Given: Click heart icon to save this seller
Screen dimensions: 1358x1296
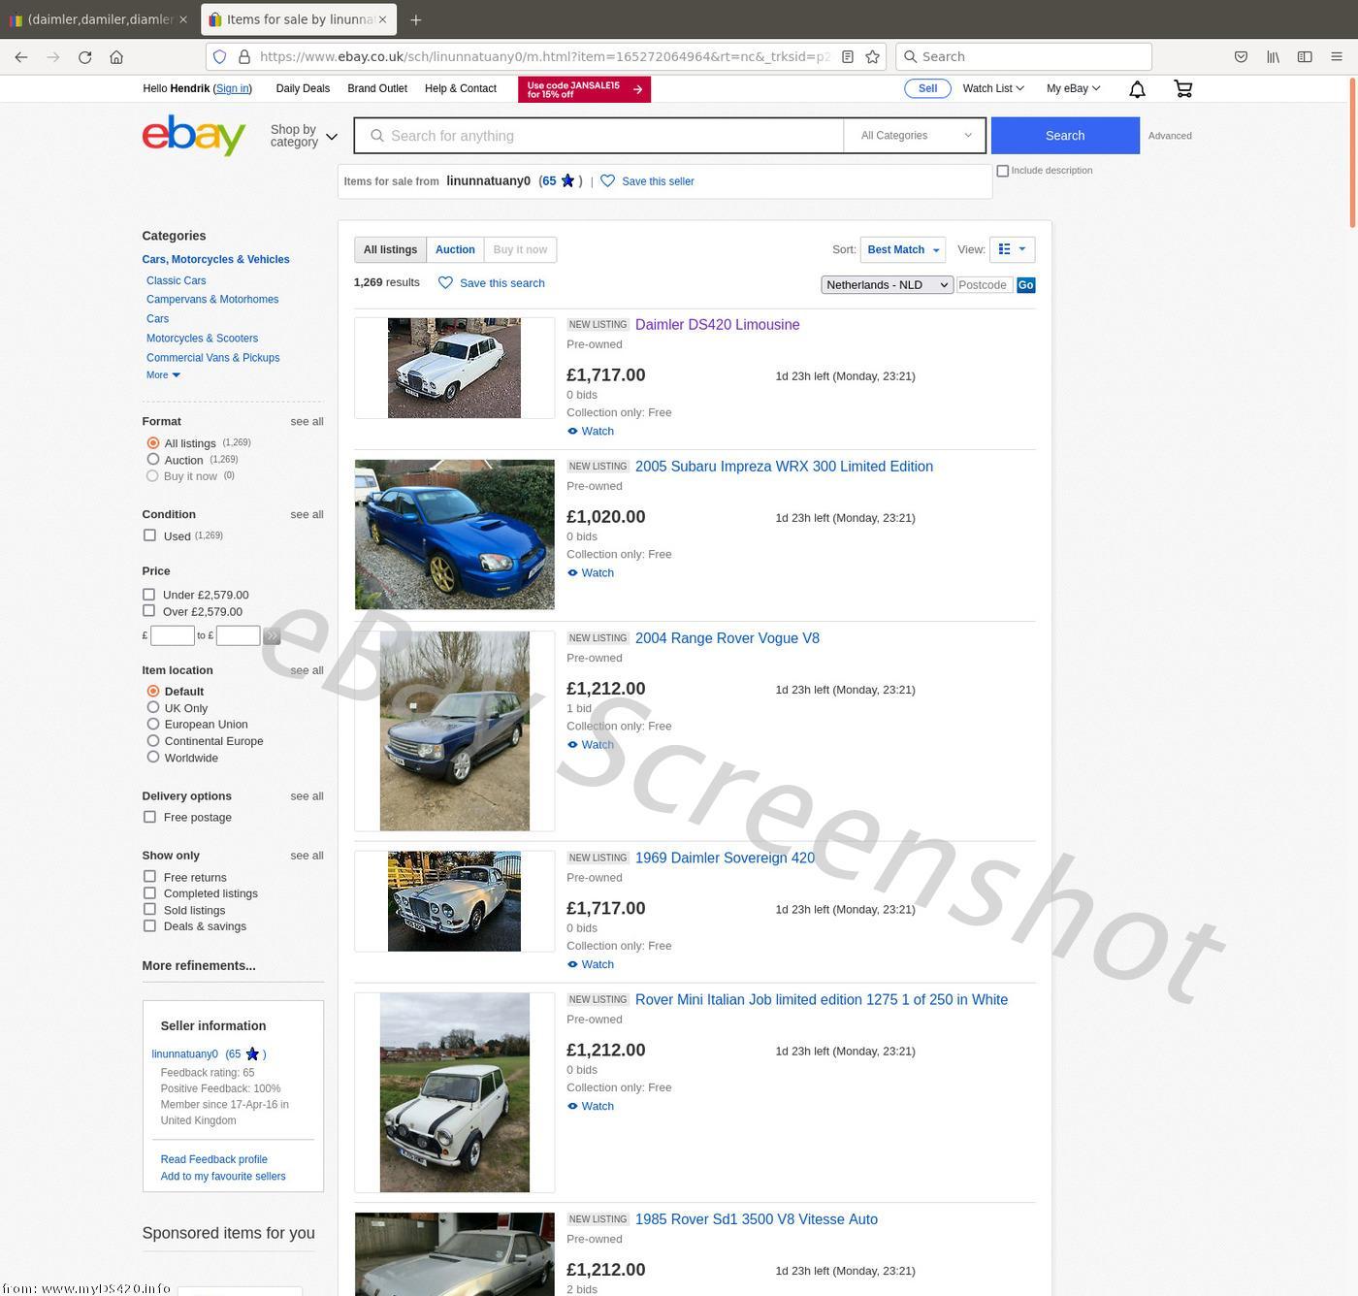Looking at the screenshot, I should pyautogui.click(x=608, y=181).
